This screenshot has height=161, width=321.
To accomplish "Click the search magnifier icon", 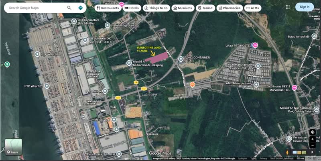I will pos(69,8).
